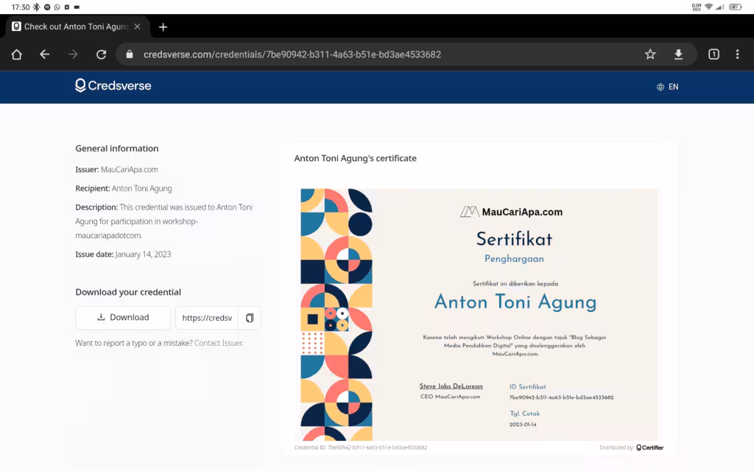Viewport: 754px width, 471px height.
Task: Open the browser downloads icon
Action: pos(678,54)
